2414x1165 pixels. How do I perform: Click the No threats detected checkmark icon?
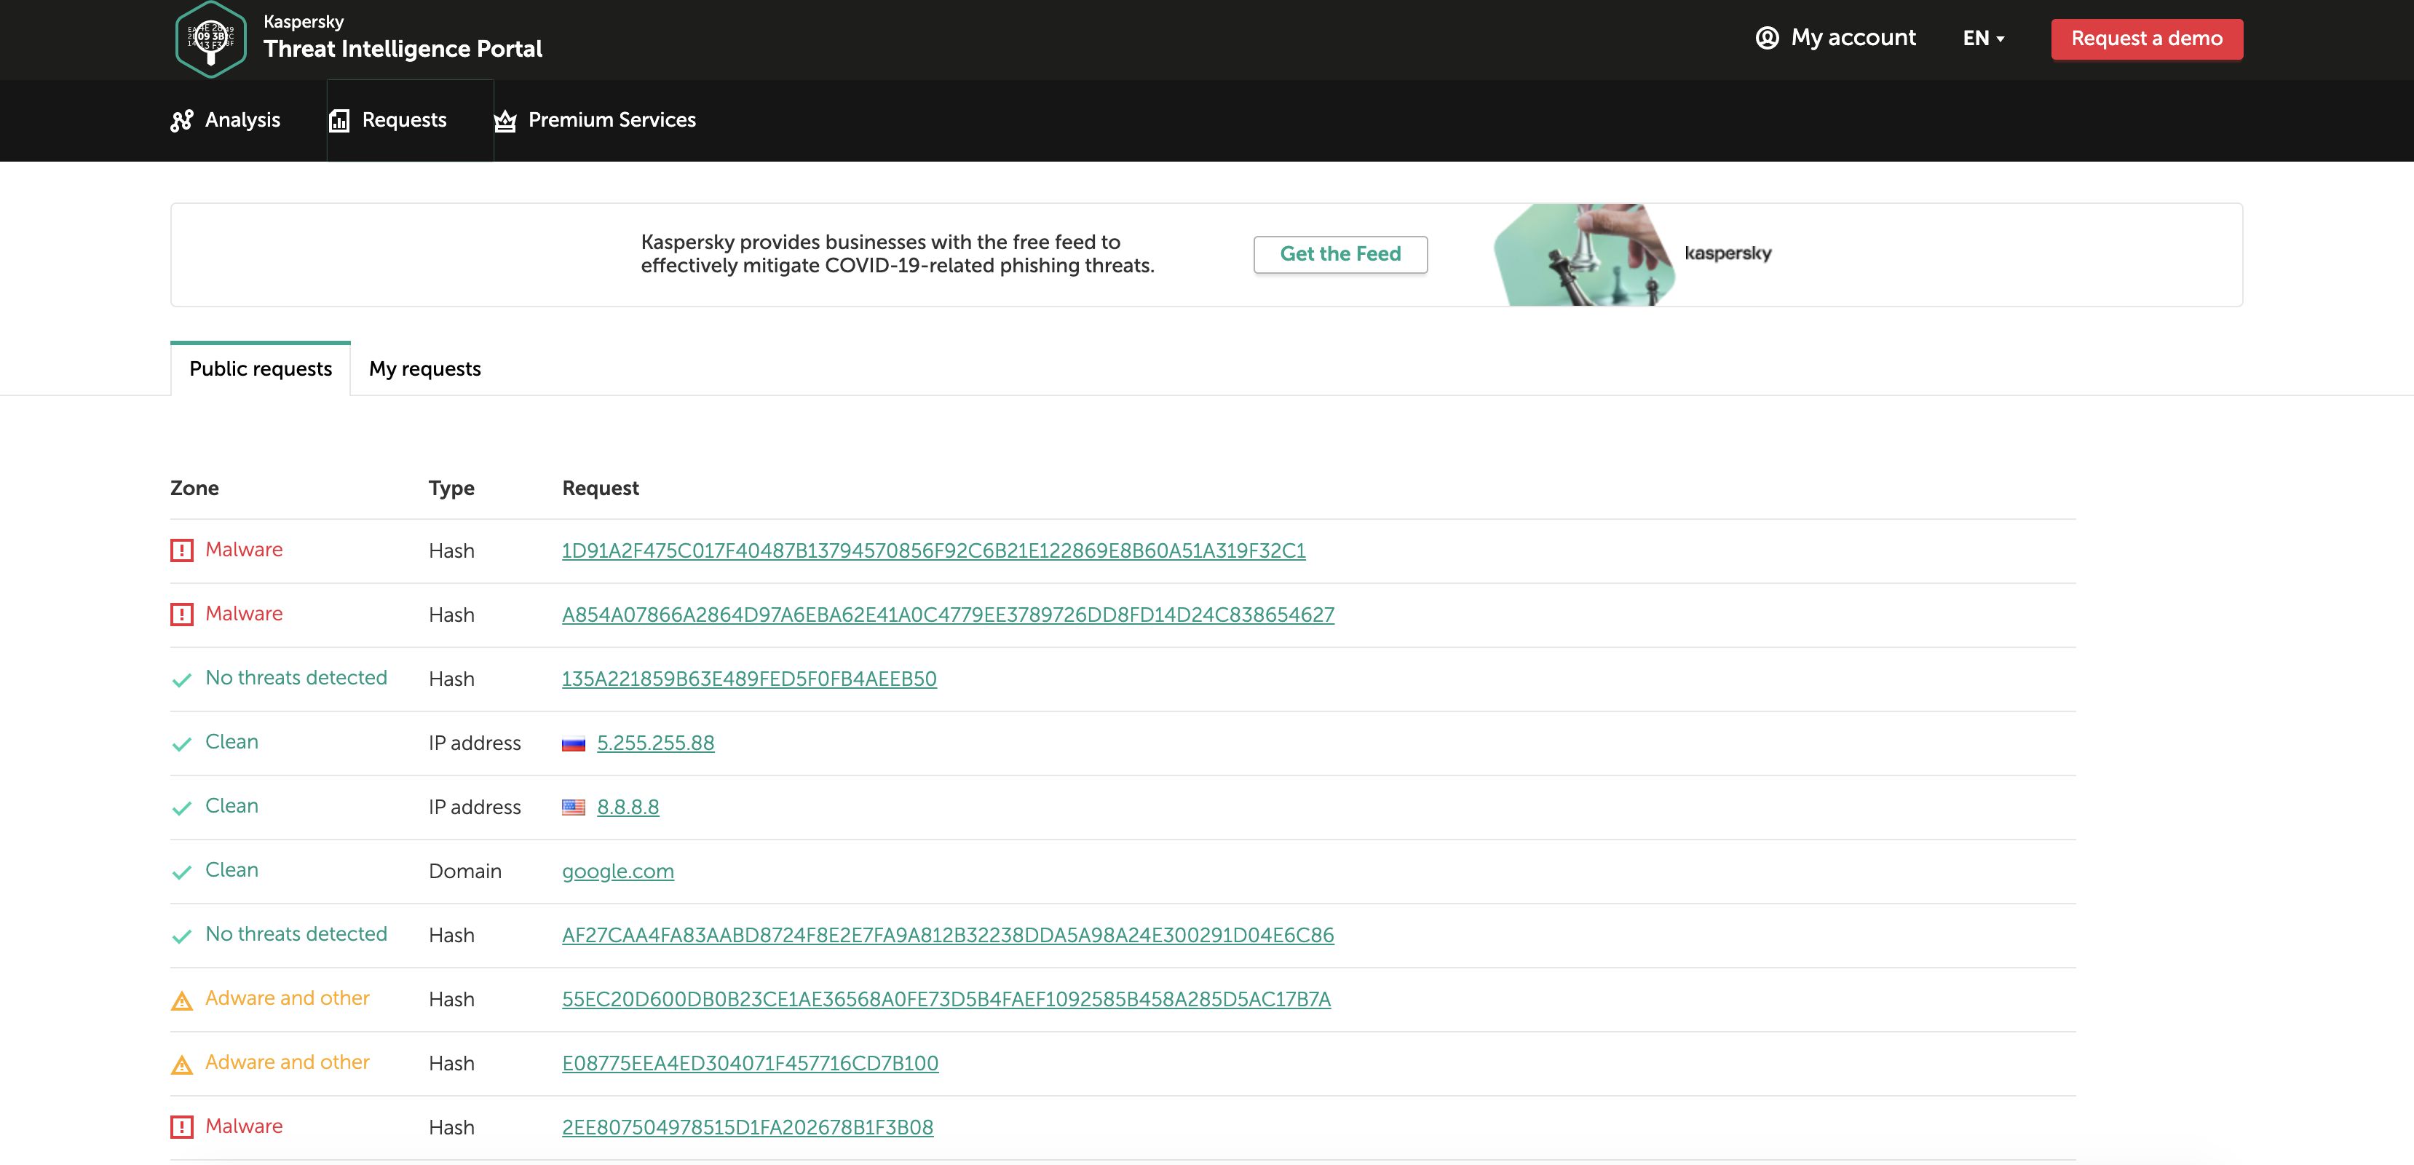click(x=183, y=679)
